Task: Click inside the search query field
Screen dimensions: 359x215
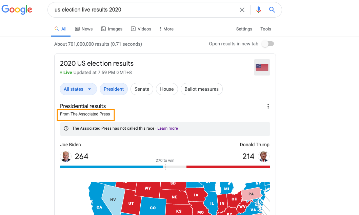Action: tap(142, 10)
